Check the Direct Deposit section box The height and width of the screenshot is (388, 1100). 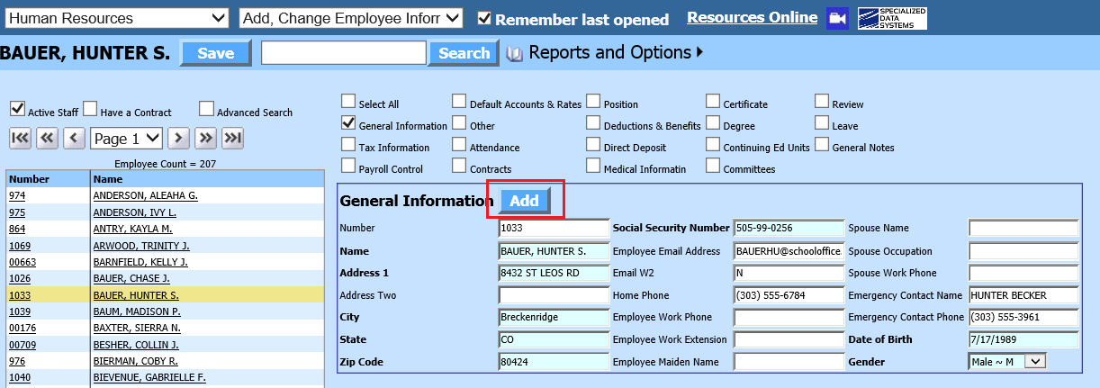(593, 144)
